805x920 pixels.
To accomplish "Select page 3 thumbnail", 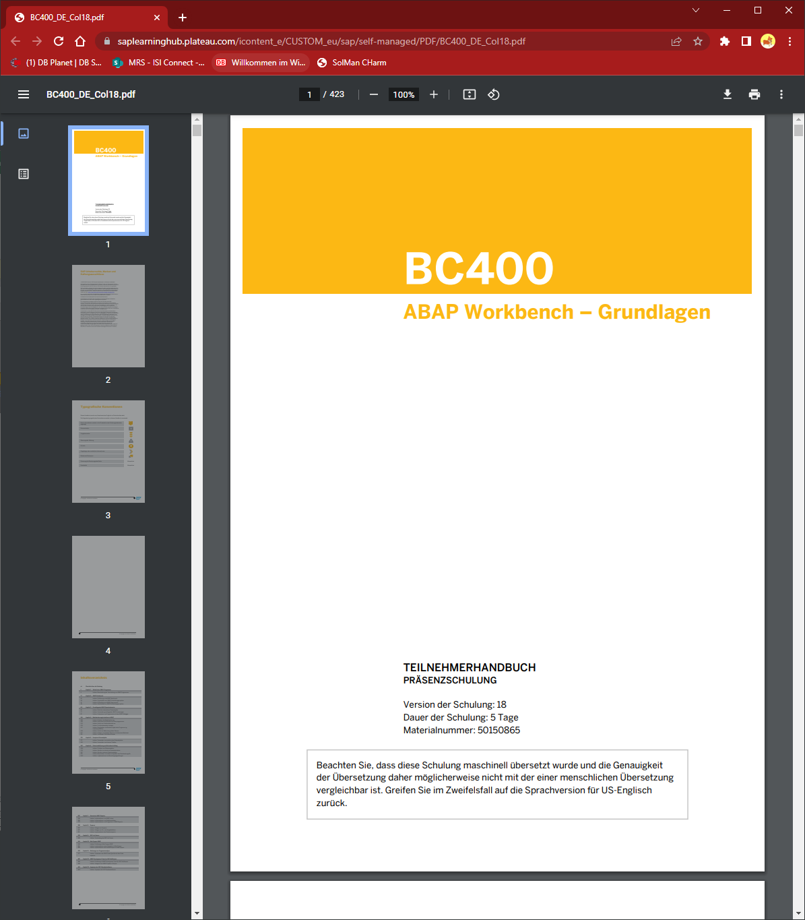I will [108, 452].
